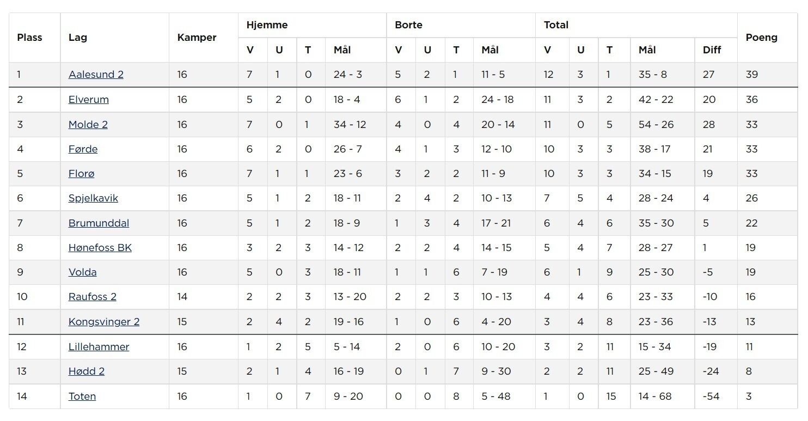The height and width of the screenshot is (421, 808).
Task: Click the Hjemme group header
Action: (x=267, y=25)
